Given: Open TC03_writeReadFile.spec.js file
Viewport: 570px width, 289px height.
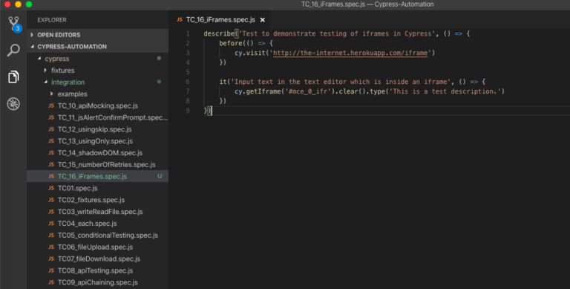Looking at the screenshot, I should [97, 212].
